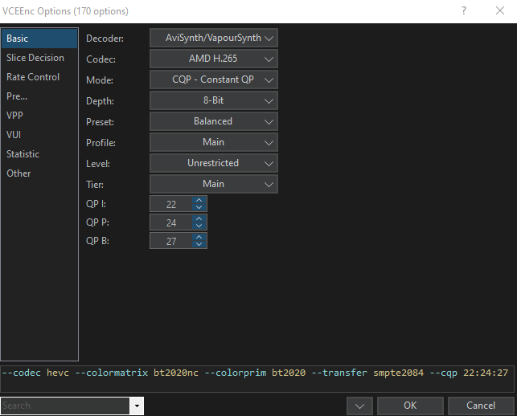Increase the QP B value

pyautogui.click(x=199, y=237)
